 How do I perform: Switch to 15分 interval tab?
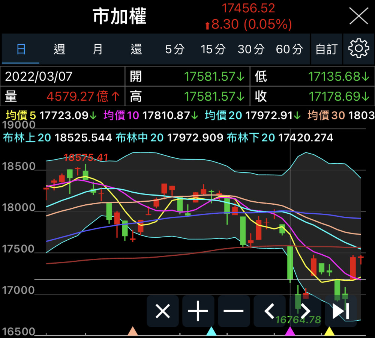213,49
